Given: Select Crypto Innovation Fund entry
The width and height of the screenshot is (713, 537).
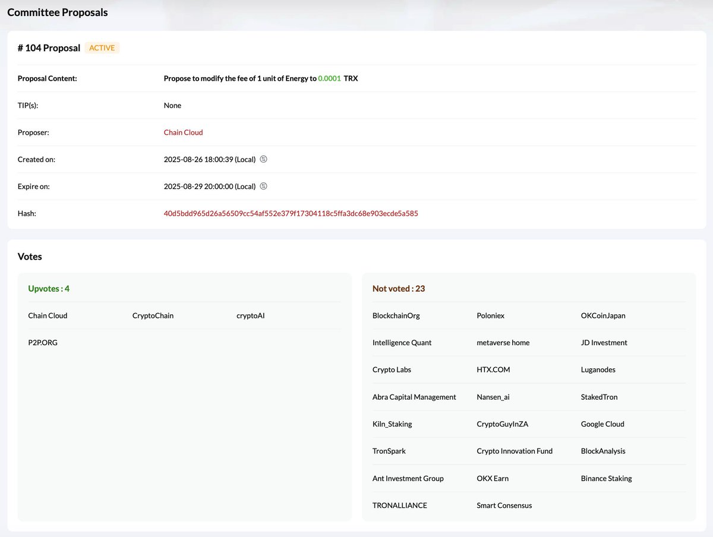Looking at the screenshot, I should click(515, 451).
